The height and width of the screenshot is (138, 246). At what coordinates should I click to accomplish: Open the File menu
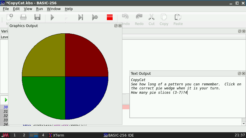point(6,9)
